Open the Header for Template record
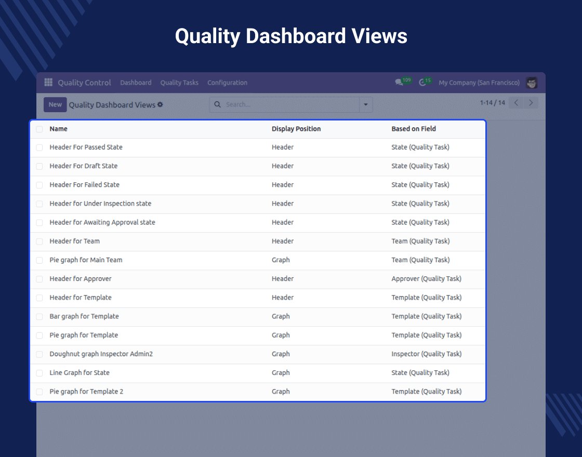This screenshot has width=582, height=457. [81, 298]
